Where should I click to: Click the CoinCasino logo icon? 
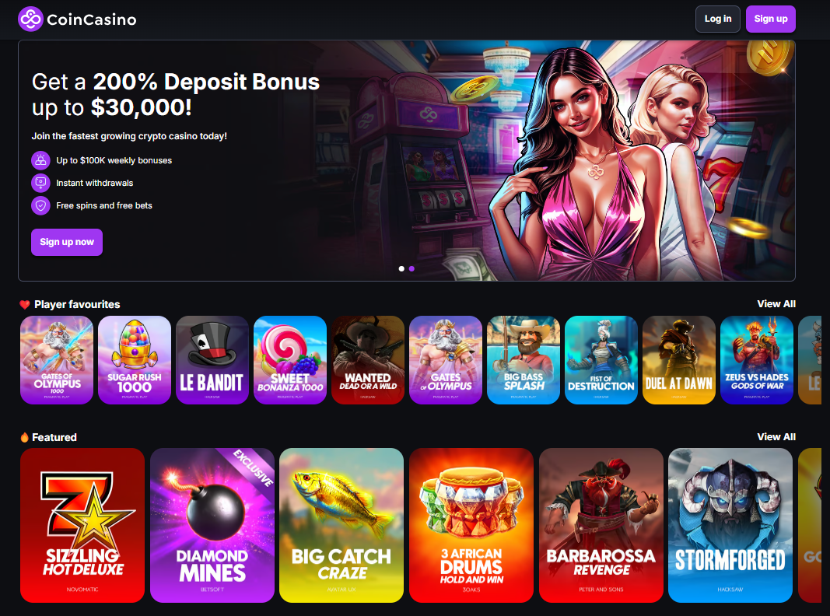coord(30,19)
